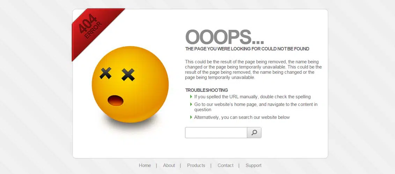
Task: Click the dead-face emoji's left X eye
Action: (106, 73)
